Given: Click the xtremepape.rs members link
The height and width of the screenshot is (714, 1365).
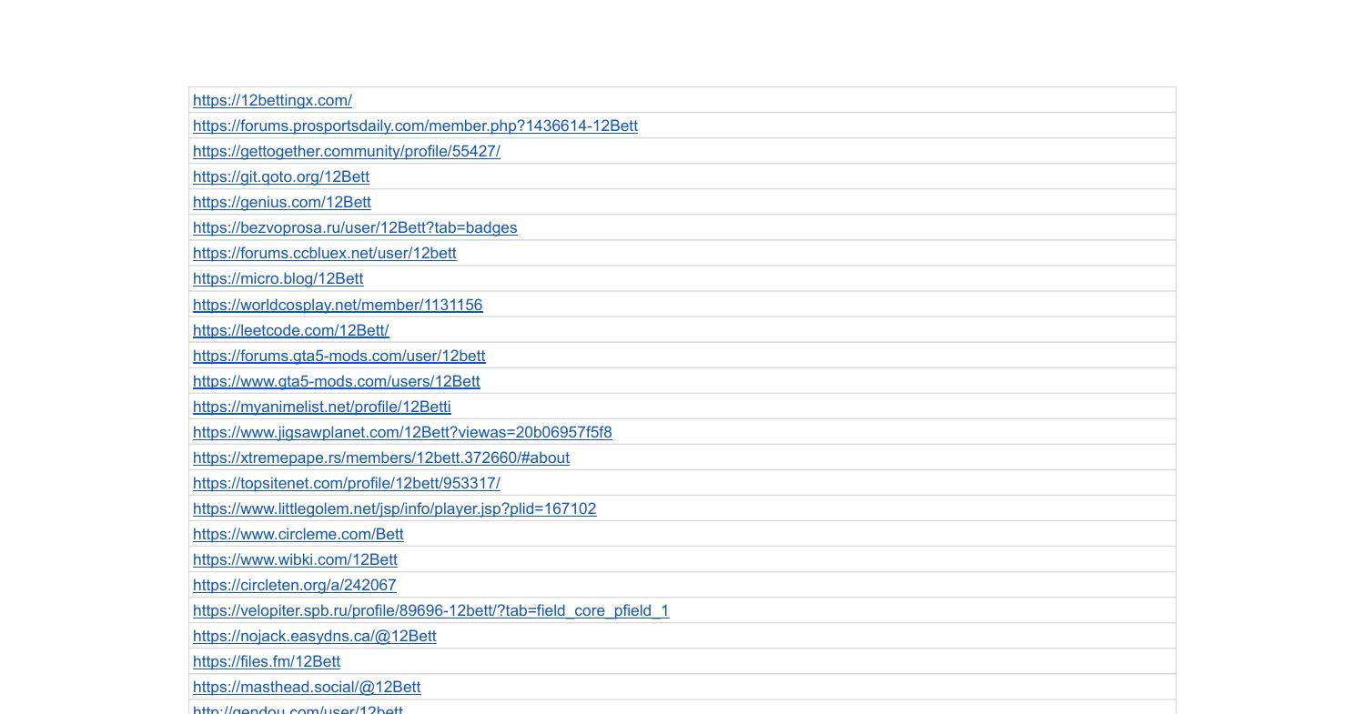Looking at the screenshot, I should pos(381,458).
